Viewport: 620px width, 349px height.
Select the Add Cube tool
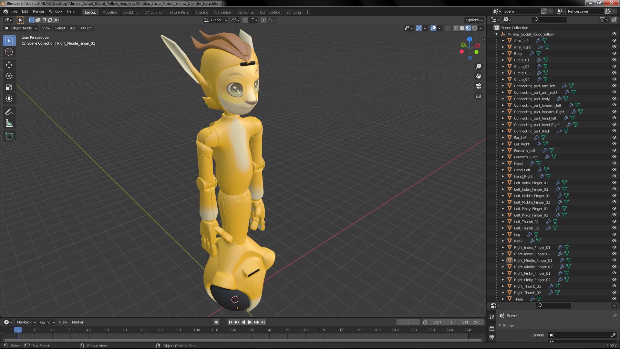(9, 136)
